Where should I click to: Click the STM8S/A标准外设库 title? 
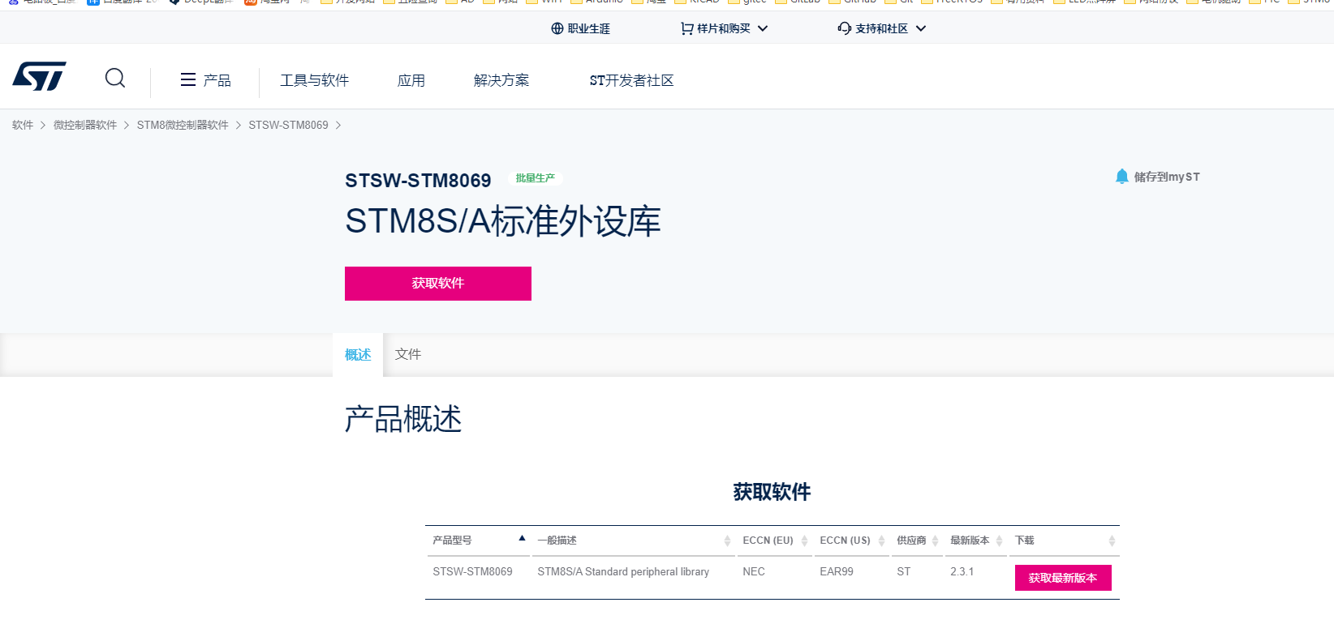(503, 221)
